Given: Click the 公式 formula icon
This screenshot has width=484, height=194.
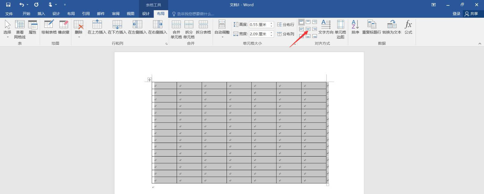Looking at the screenshot, I should pos(408,27).
